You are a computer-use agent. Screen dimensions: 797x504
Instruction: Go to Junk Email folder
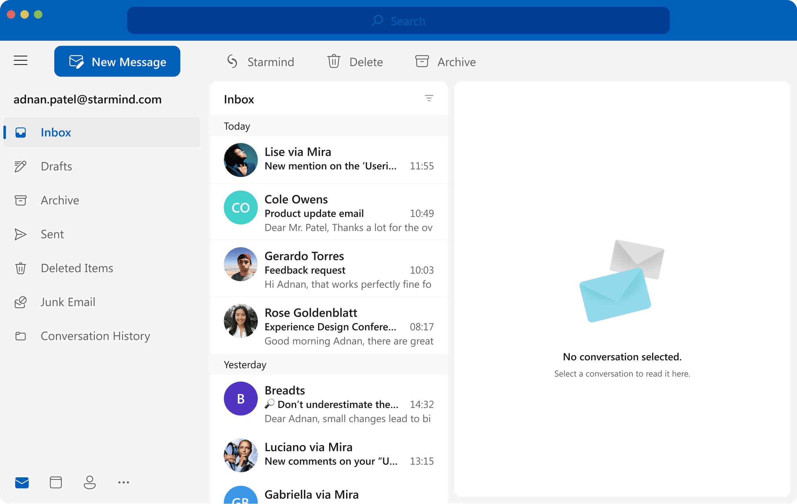[x=68, y=302]
